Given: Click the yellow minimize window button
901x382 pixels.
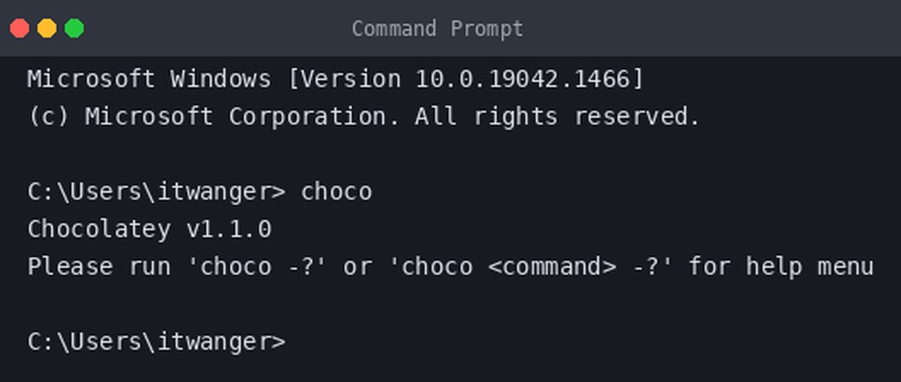Looking at the screenshot, I should point(47,28).
